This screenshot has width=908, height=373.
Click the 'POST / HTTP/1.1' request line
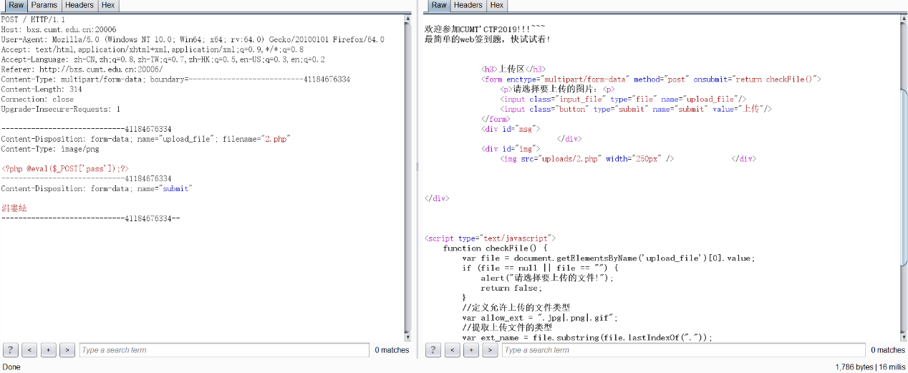pos(33,19)
